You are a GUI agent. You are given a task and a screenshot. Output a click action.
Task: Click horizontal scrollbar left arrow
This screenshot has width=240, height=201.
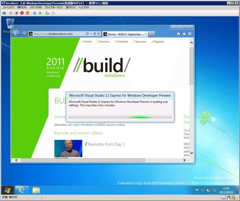[x=16, y=160]
